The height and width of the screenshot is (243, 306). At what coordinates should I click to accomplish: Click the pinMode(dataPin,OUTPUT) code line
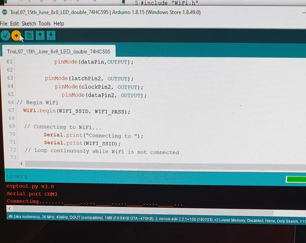click(x=94, y=62)
